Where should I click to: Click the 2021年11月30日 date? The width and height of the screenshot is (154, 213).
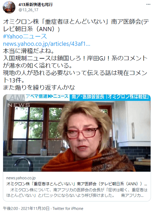click(x=35, y=209)
